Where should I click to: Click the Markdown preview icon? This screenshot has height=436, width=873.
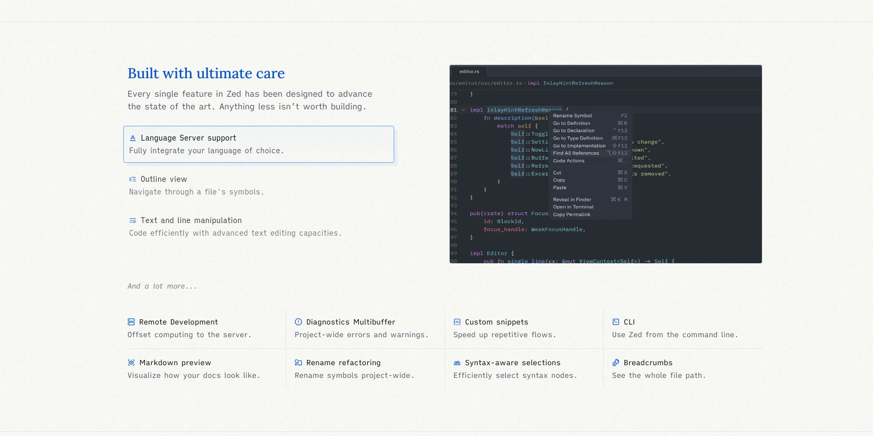(131, 363)
